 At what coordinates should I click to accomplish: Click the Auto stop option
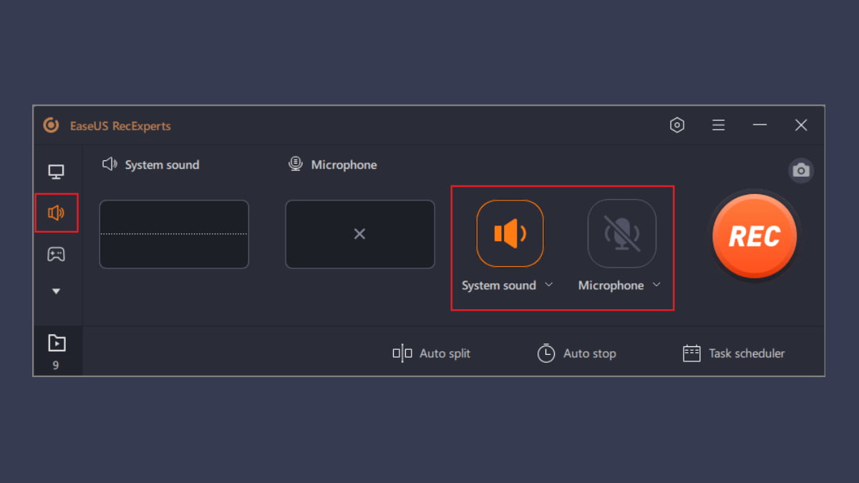pos(577,353)
